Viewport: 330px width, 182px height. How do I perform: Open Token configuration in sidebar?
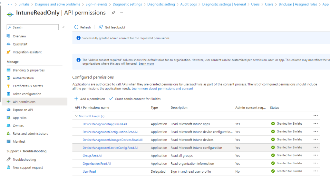[27, 94]
